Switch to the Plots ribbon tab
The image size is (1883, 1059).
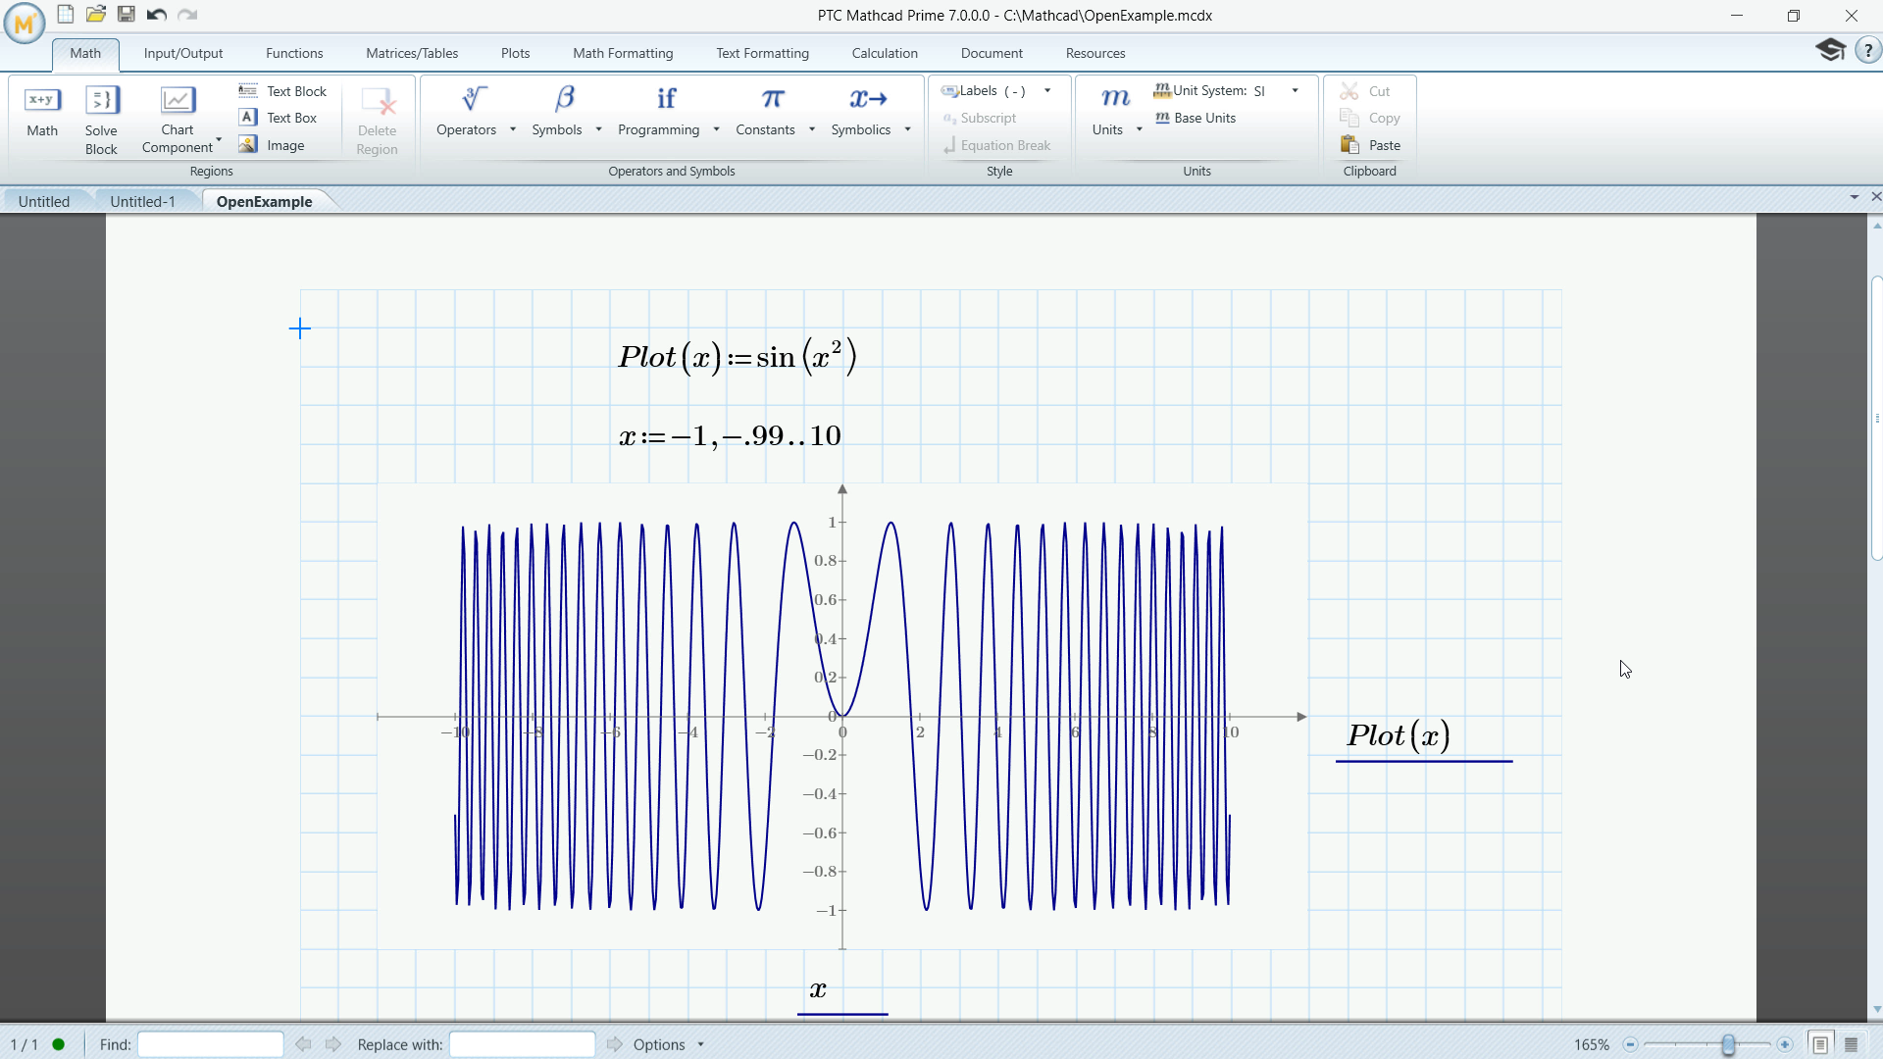click(x=515, y=53)
